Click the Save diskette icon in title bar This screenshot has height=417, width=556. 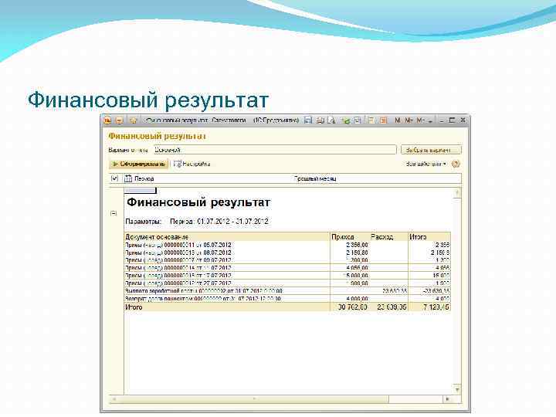[x=308, y=120]
